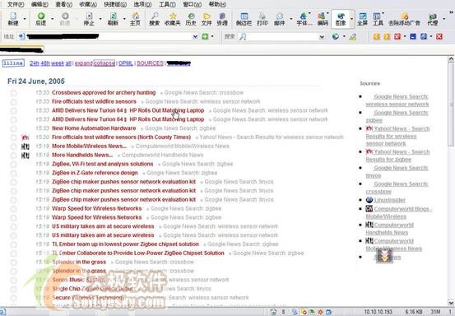
Task: Open the 工具(T) menu
Action: coord(167,4)
